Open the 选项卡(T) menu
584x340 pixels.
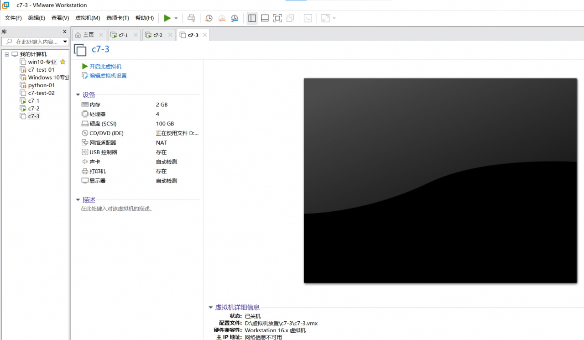click(x=118, y=18)
